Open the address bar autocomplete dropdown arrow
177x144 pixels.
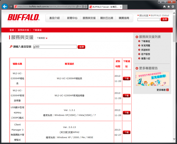(x=80, y=7)
